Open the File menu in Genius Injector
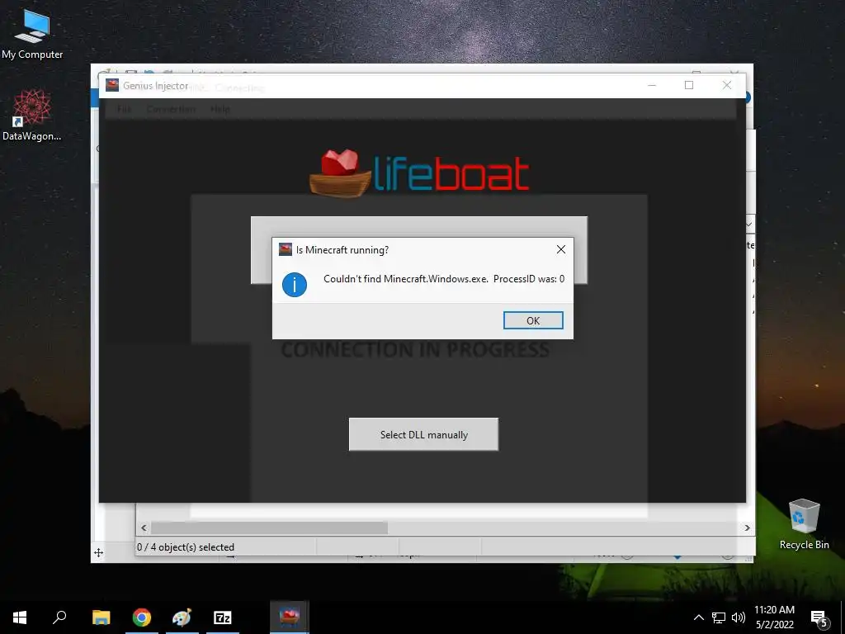This screenshot has height=634, width=845. point(124,109)
